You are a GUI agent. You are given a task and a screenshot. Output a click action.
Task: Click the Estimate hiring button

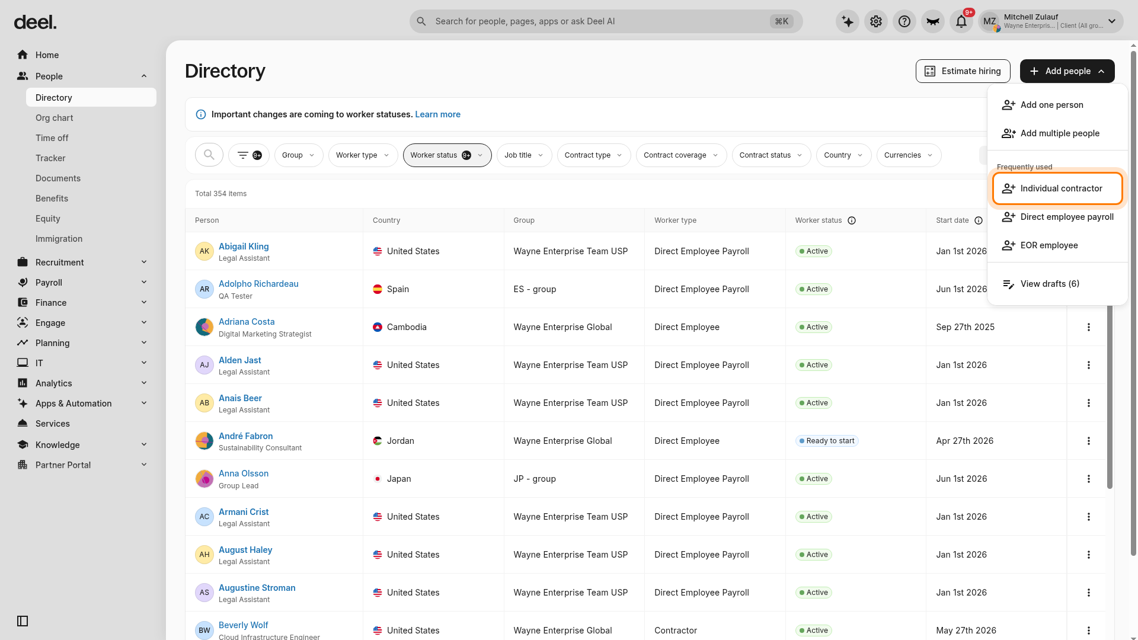pyautogui.click(x=963, y=71)
